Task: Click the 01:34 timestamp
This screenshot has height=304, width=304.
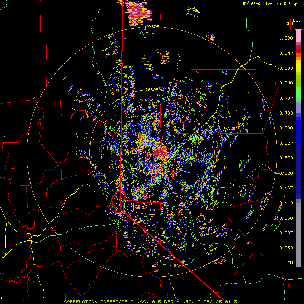Action: click(x=232, y=302)
